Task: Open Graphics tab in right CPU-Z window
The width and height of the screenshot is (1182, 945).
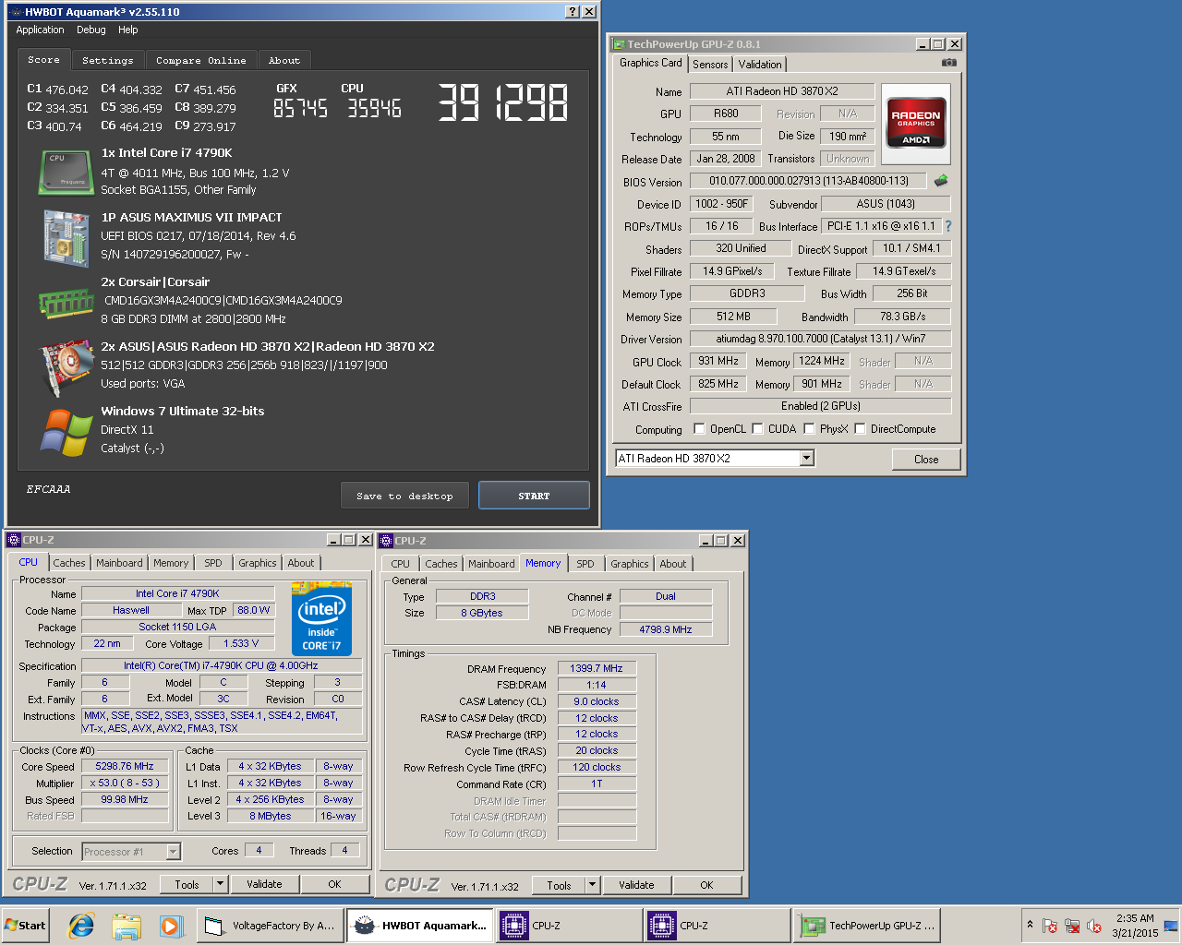Action: (630, 564)
